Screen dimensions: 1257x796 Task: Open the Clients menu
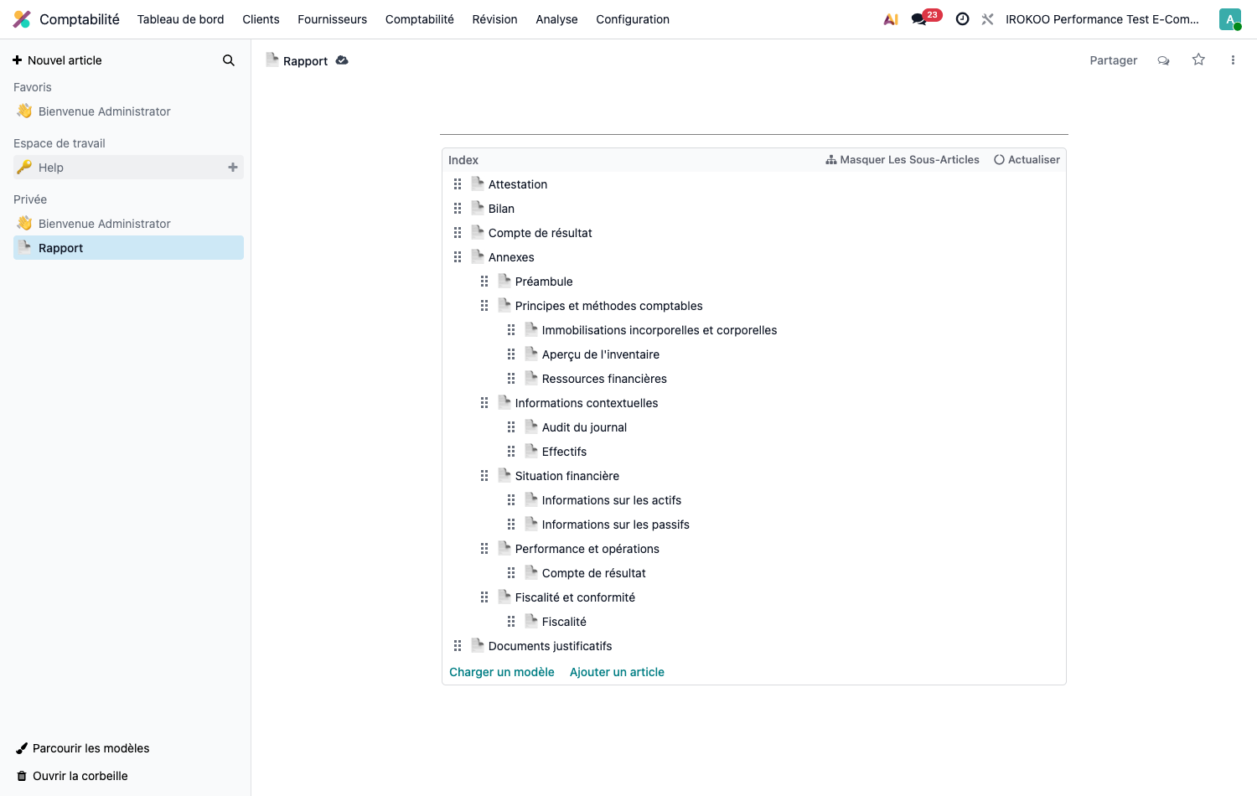click(x=261, y=19)
